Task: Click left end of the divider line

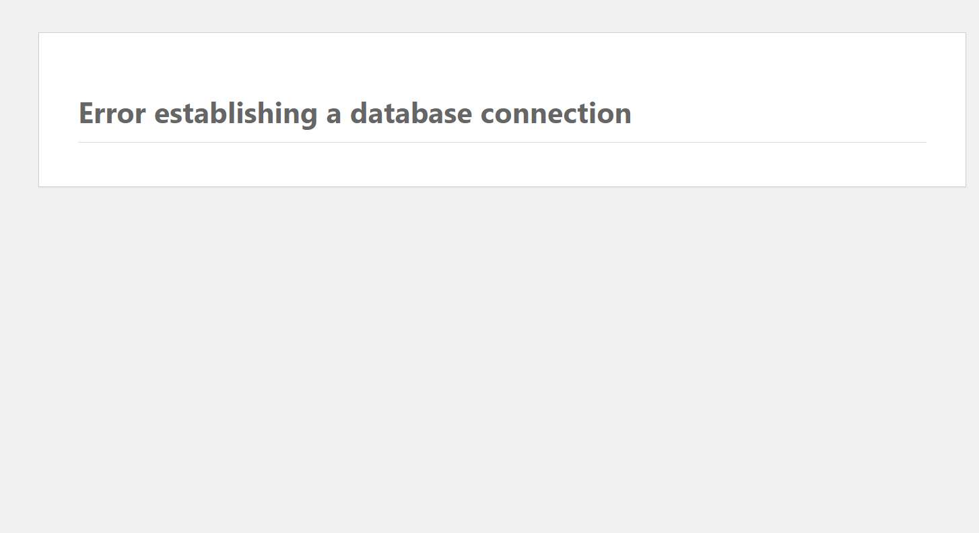Action: 83,142
